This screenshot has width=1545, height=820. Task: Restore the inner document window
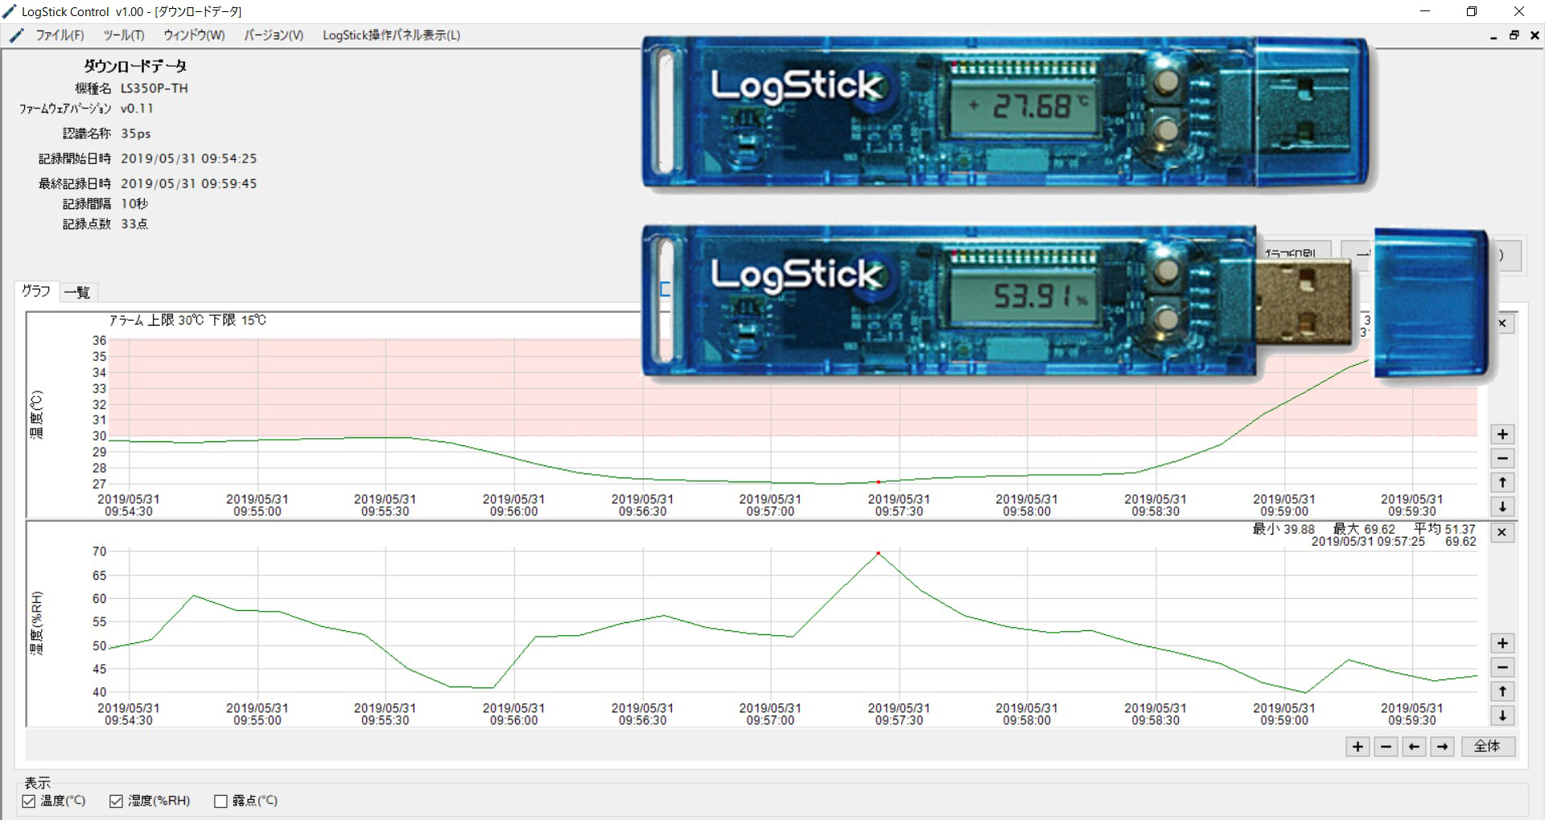point(1514,35)
